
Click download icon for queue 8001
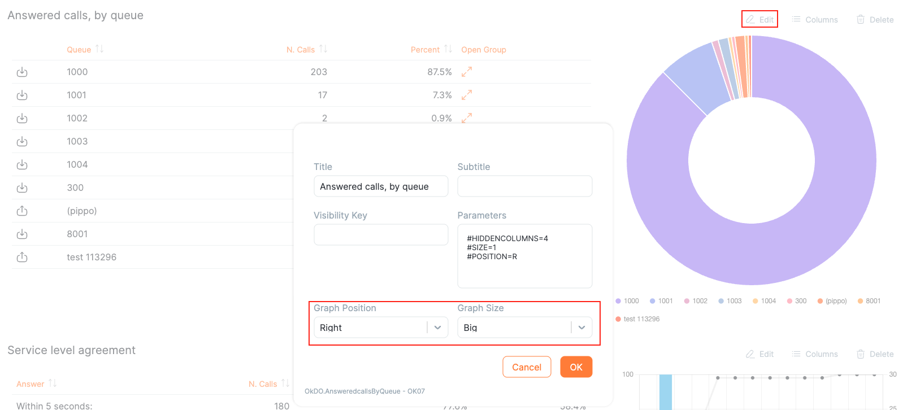22,234
